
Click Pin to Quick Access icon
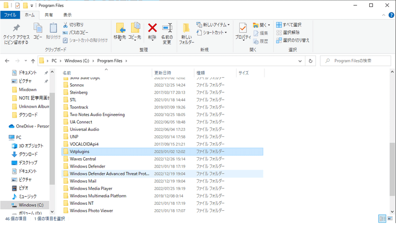(x=16, y=28)
